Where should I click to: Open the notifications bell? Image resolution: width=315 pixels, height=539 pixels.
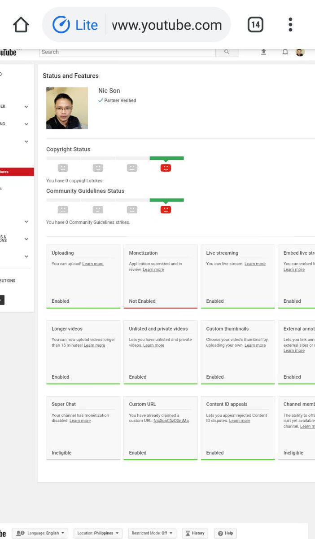click(285, 52)
